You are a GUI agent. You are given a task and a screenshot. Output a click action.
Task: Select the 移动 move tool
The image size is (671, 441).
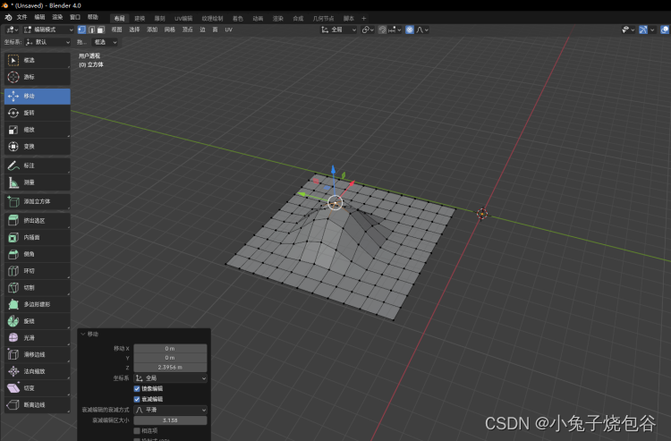pyautogui.click(x=38, y=97)
